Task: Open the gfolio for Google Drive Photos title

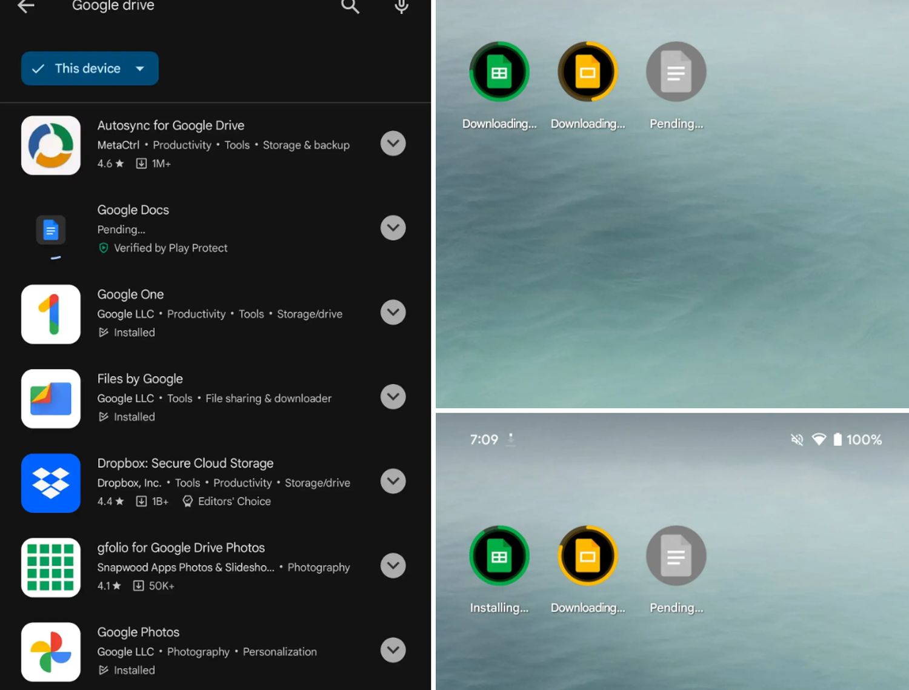Action: 181,548
